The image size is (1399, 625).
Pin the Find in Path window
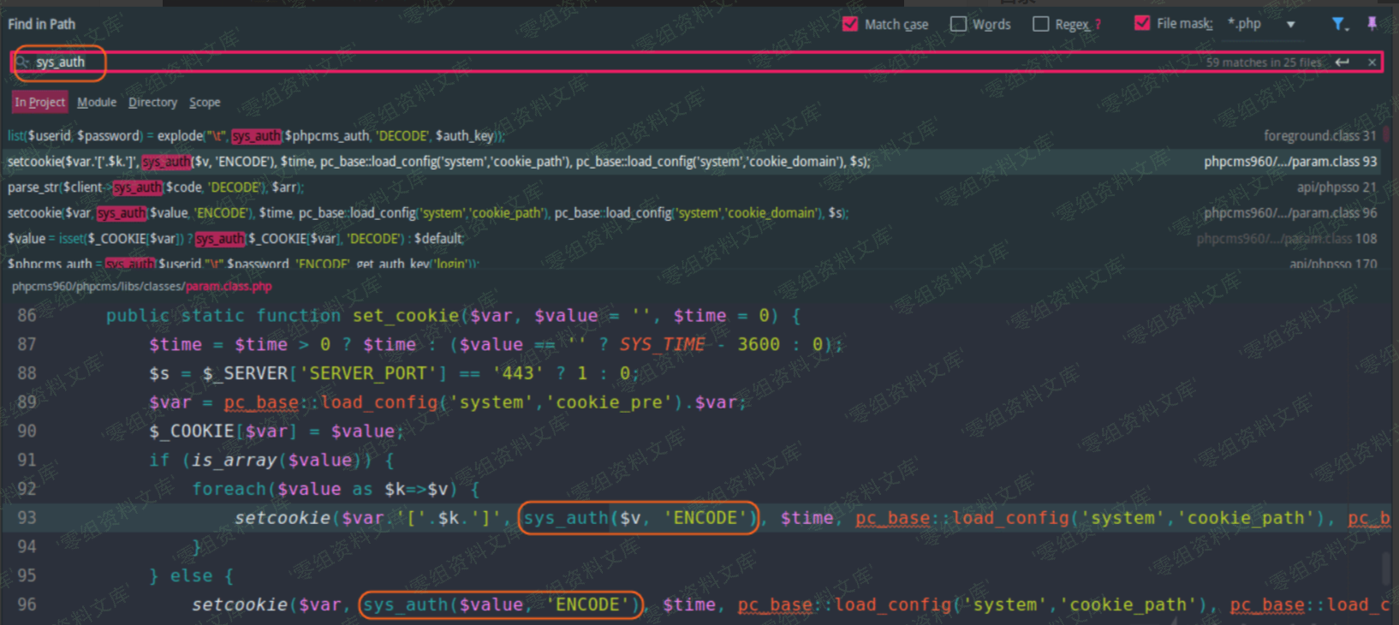[1372, 24]
